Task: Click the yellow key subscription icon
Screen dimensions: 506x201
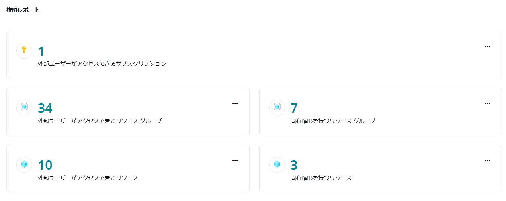Action: point(24,51)
